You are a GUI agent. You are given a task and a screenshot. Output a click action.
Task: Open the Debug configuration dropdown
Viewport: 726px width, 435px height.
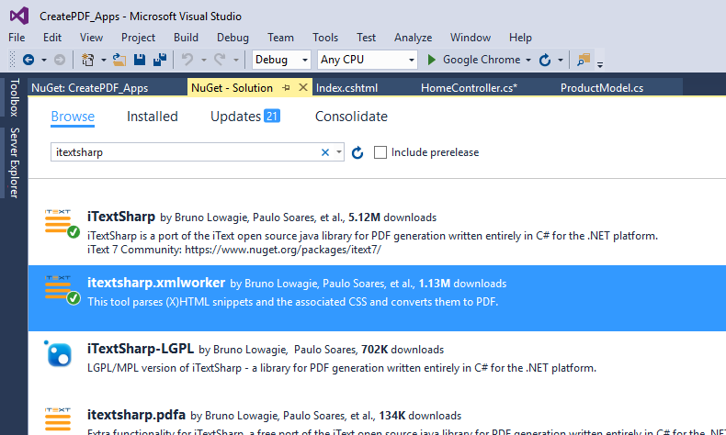pyautogui.click(x=282, y=60)
